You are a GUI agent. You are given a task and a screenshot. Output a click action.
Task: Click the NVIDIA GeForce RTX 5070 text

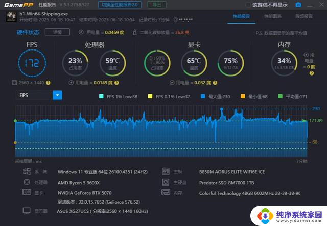pos(84,193)
